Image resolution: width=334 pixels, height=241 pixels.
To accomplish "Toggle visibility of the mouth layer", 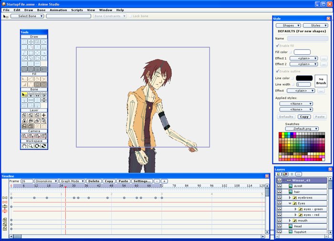I will click(279, 221).
